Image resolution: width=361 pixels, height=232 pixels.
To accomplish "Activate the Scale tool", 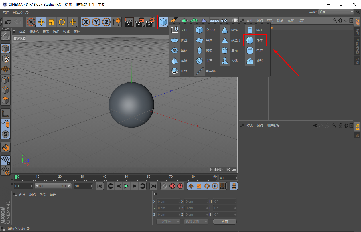I will [52, 22].
